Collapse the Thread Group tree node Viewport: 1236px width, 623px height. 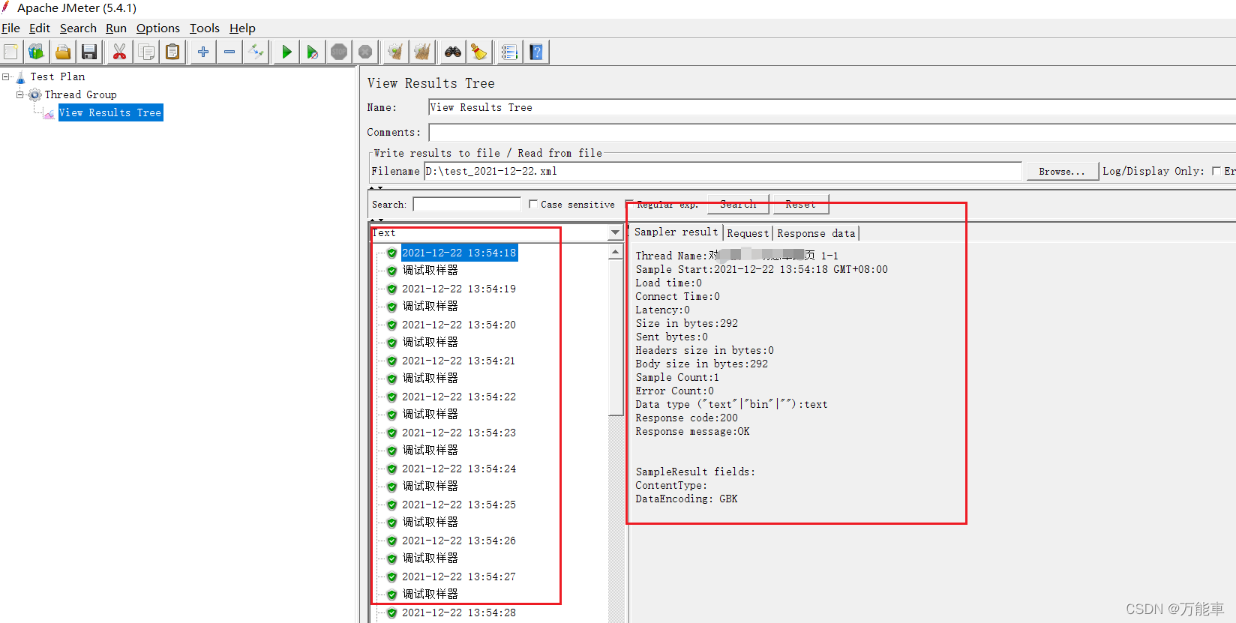point(20,94)
